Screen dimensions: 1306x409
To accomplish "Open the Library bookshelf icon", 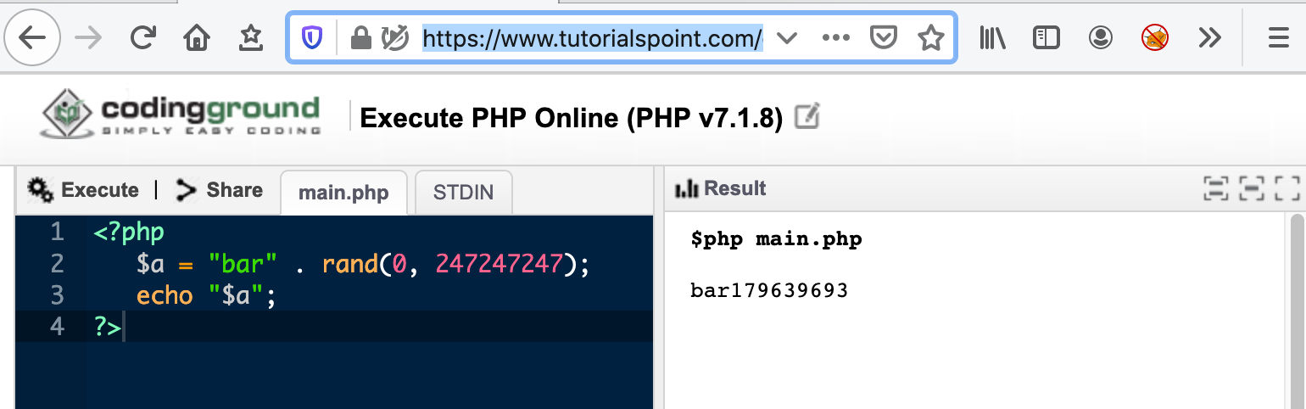I will 992,38.
